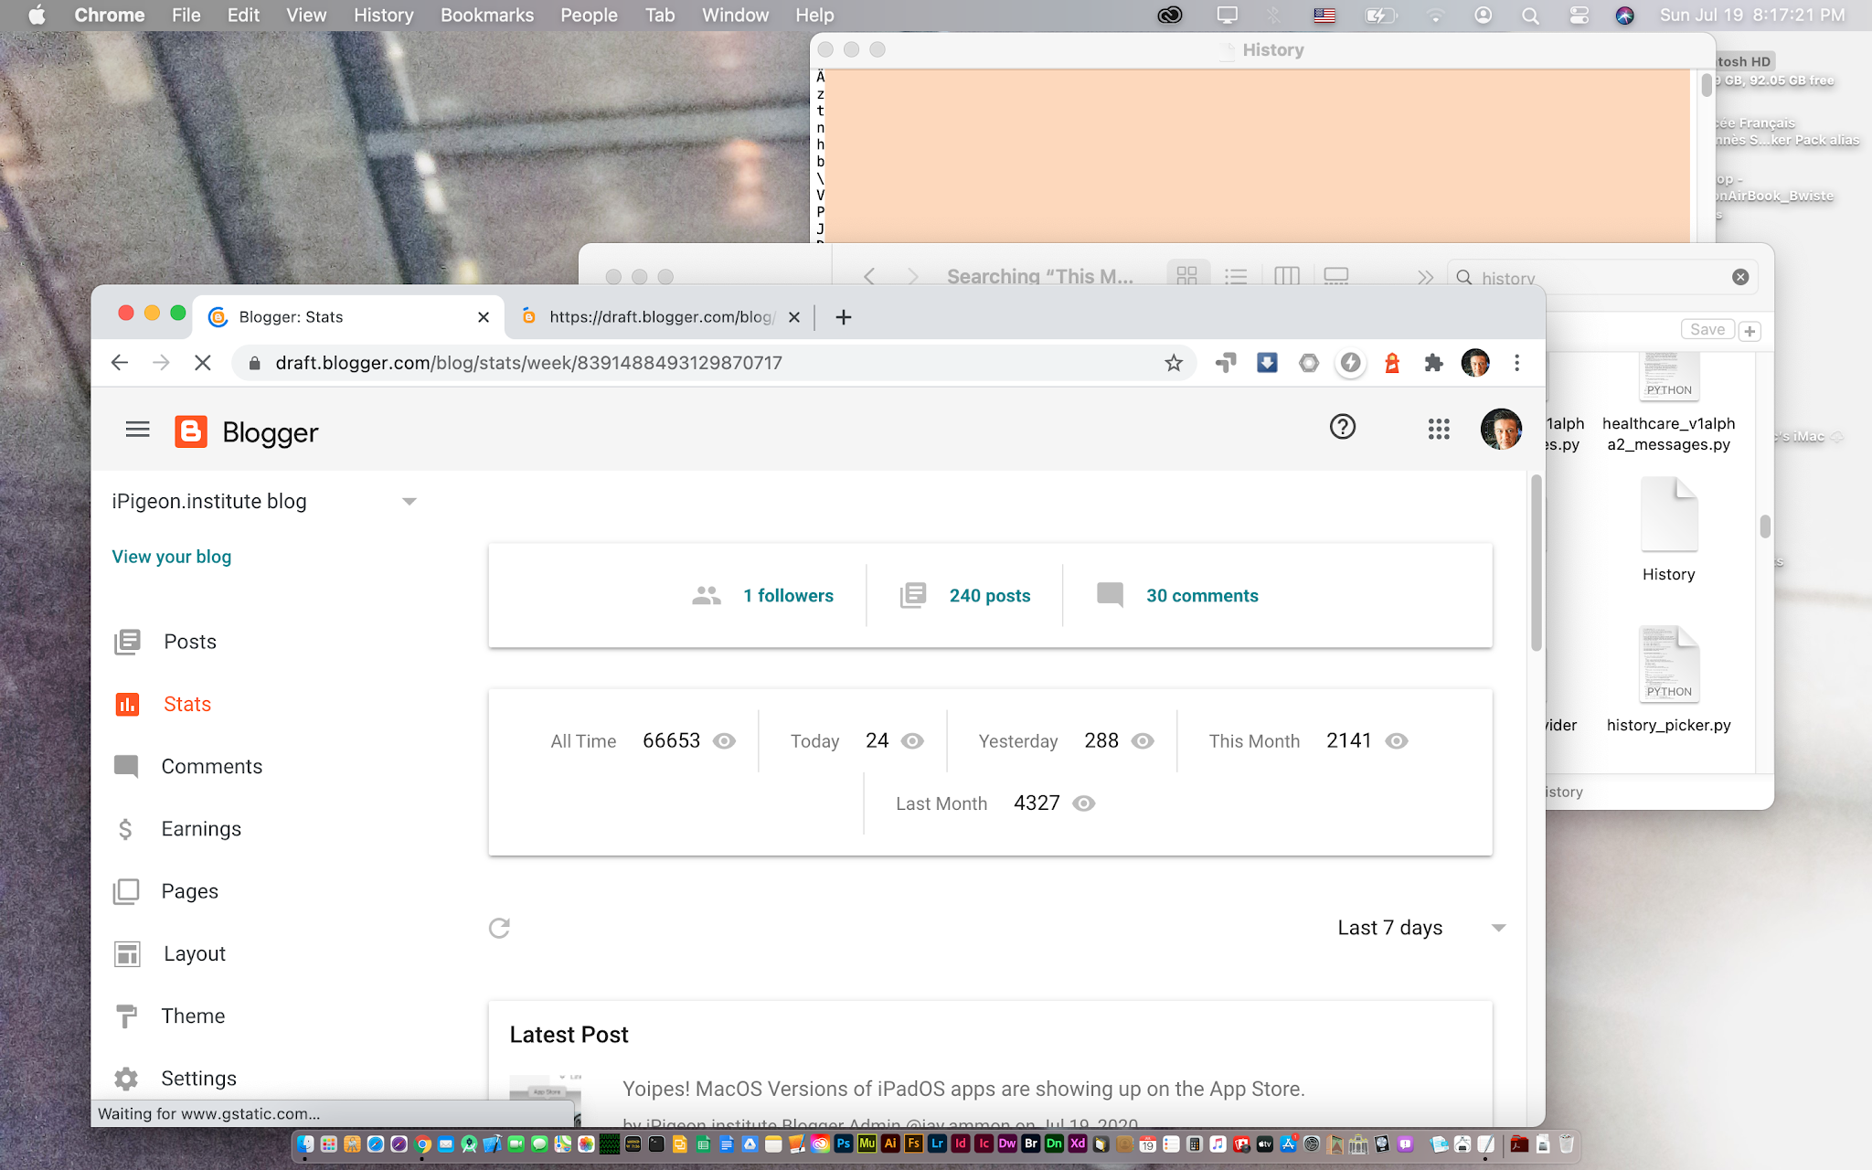This screenshot has height=1170, width=1872.
Task: Open the Posts section in sidebar
Action: point(188,640)
